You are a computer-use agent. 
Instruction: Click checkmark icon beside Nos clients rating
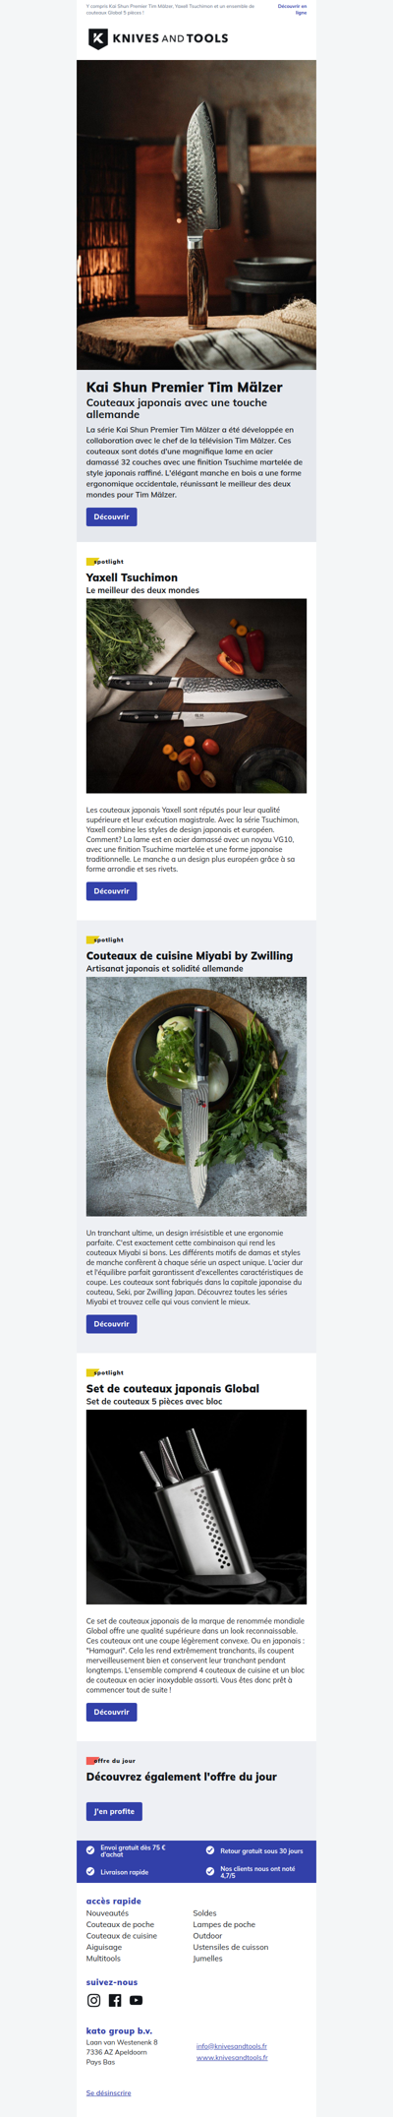pos(210,1872)
